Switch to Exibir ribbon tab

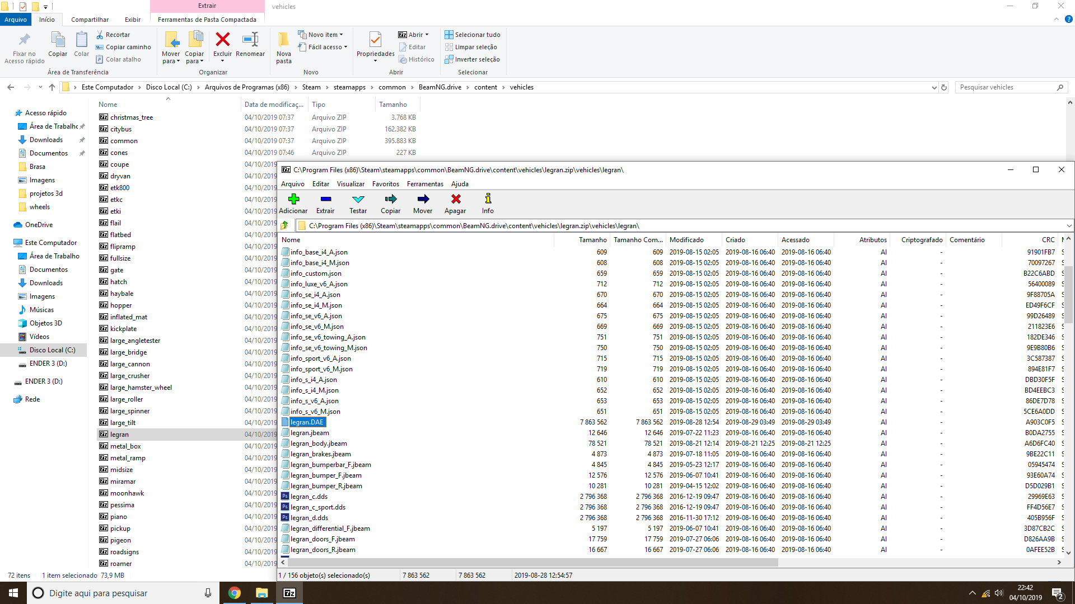click(133, 20)
